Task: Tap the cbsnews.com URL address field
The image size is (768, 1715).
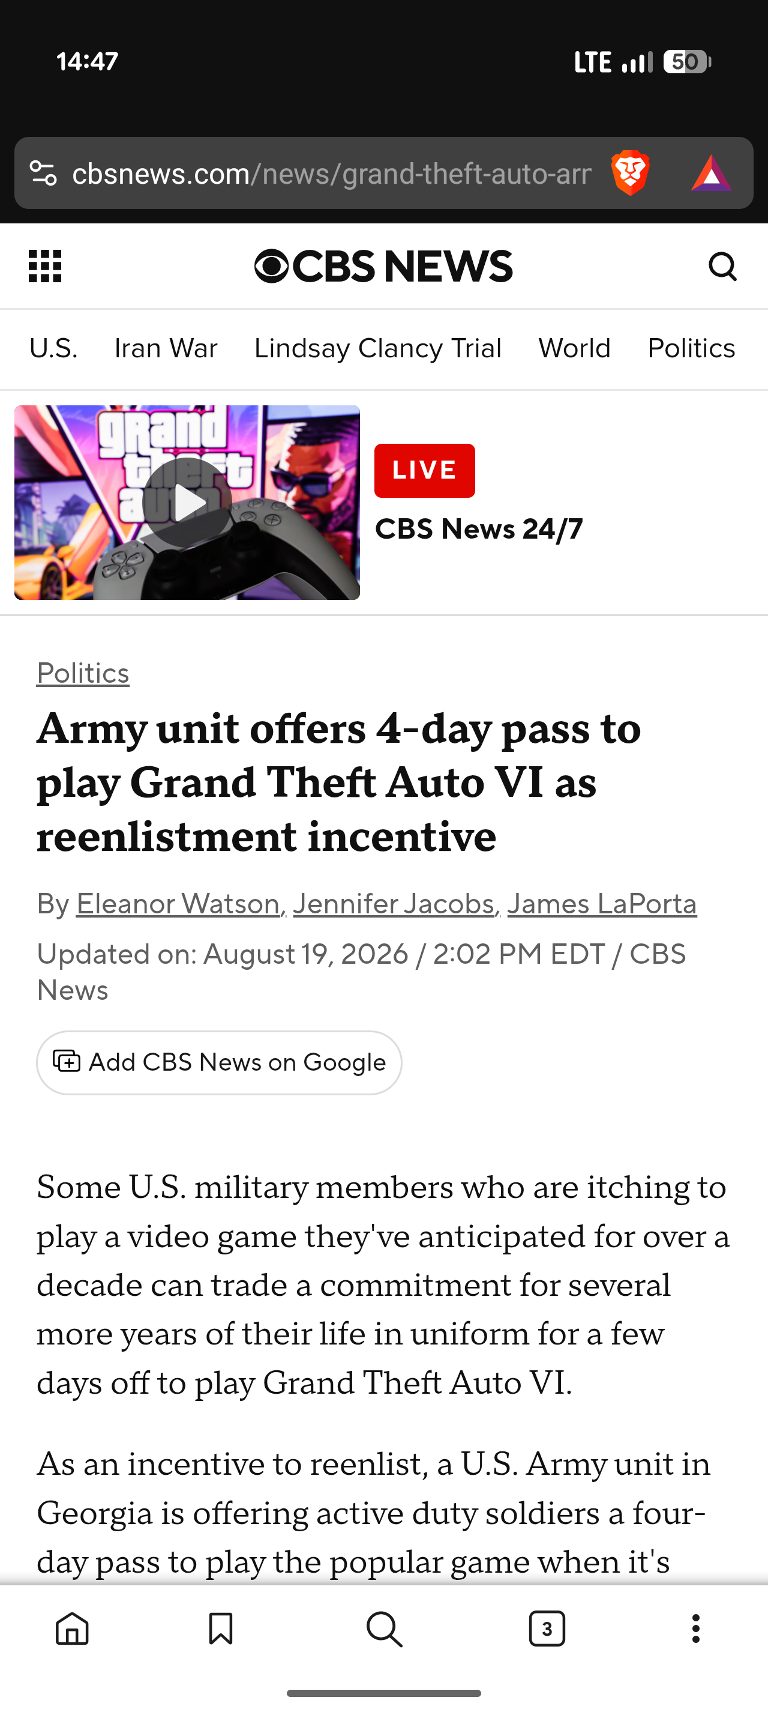Action: coord(331,173)
